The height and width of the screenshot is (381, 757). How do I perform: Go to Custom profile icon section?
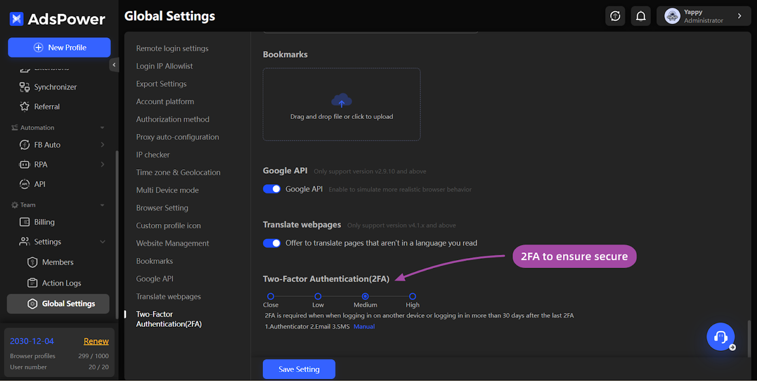pos(168,225)
